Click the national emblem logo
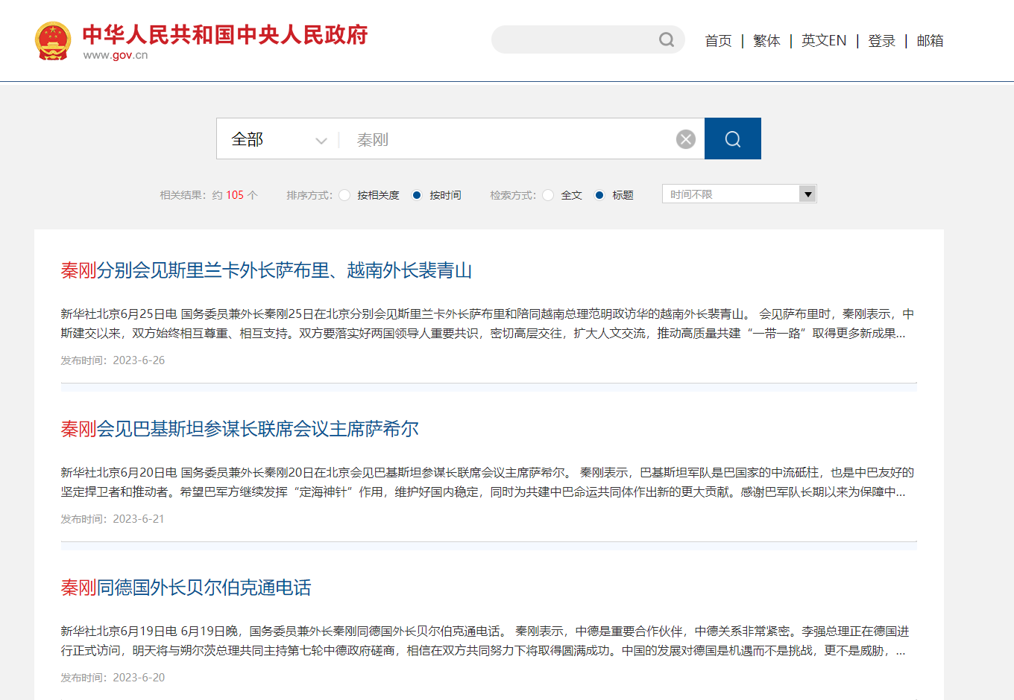Screen dimensions: 1014x700 pos(53,41)
